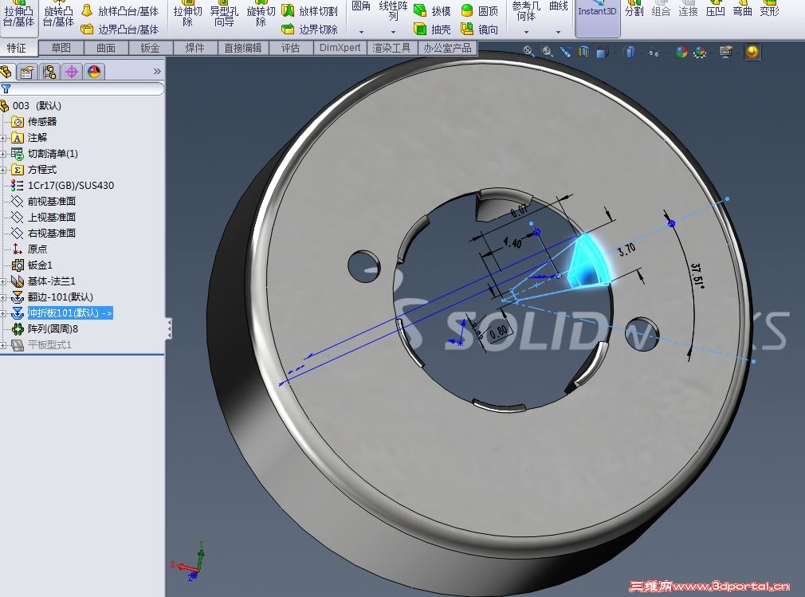This screenshot has width=805, height=597.
Task: Click the Flex (弯曲) tool
Action: pos(742,10)
